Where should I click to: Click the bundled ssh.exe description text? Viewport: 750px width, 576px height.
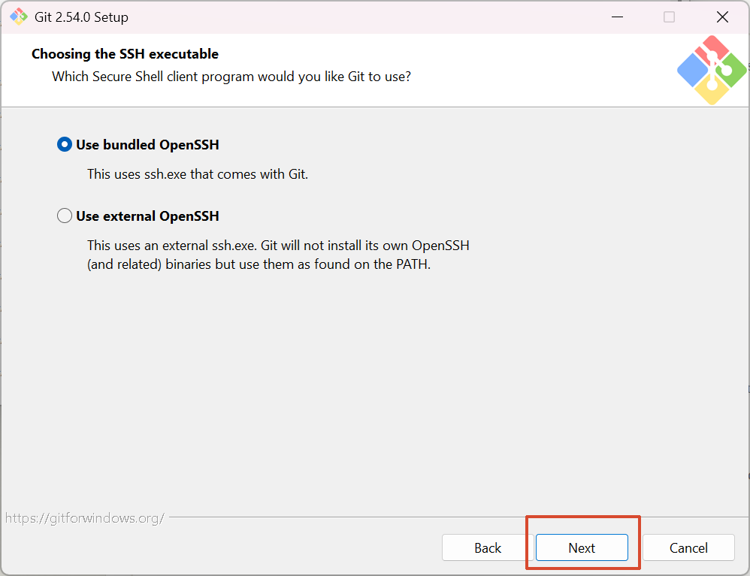198,173
